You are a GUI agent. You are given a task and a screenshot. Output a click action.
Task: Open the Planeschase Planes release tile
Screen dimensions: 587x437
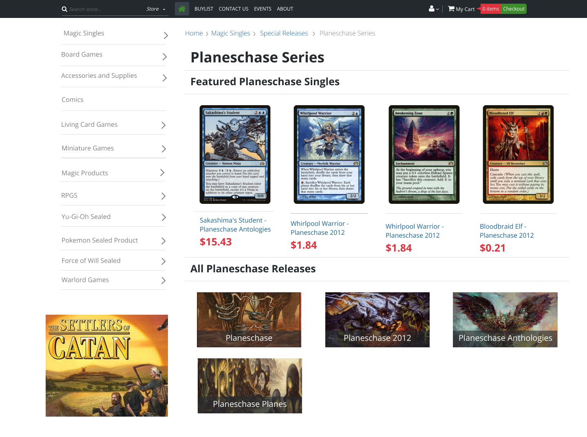(x=250, y=386)
